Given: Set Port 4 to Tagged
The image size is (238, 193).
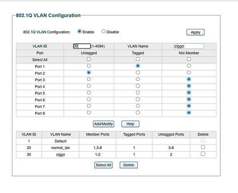Looking at the screenshot, I should coord(138,86).
